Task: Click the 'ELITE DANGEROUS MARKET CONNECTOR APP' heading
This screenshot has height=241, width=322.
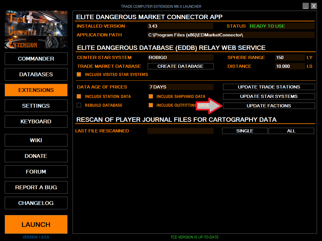Action: [149, 17]
